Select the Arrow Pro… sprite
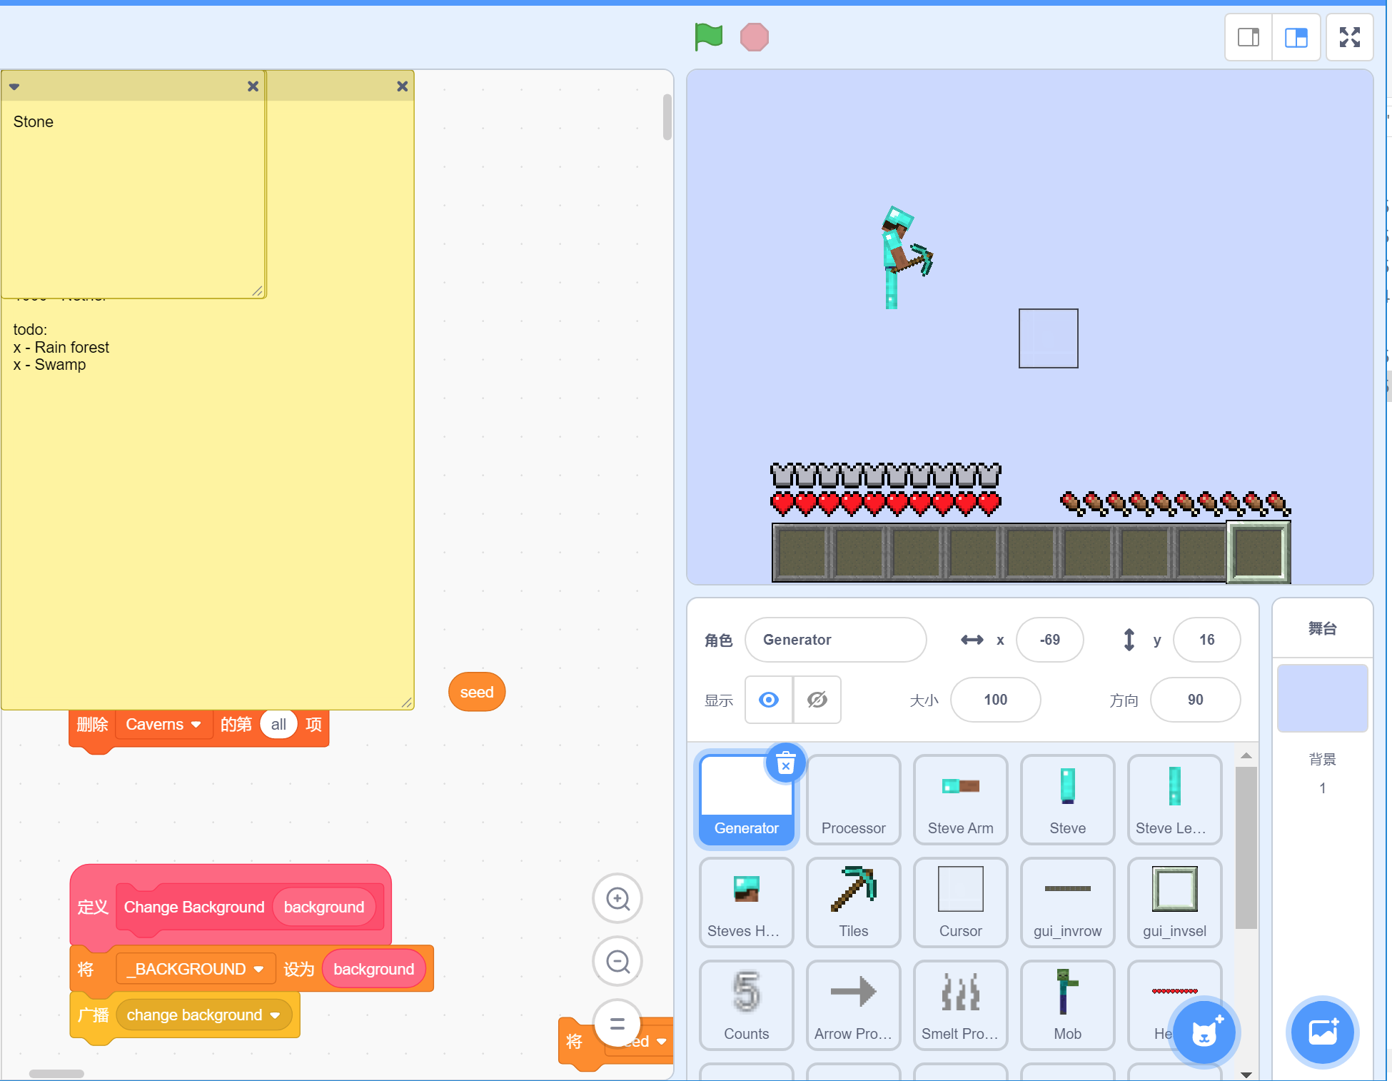1392x1081 pixels. point(853,1006)
